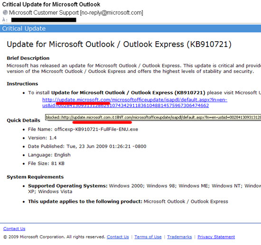The width and height of the screenshot is (261, 245).
Task: Click the gray sender status icon
Action: click(x=5, y=12)
